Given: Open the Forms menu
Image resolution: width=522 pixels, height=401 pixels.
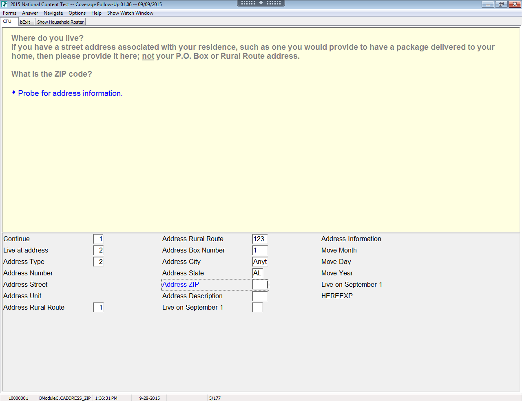Looking at the screenshot, I should [x=9, y=13].
